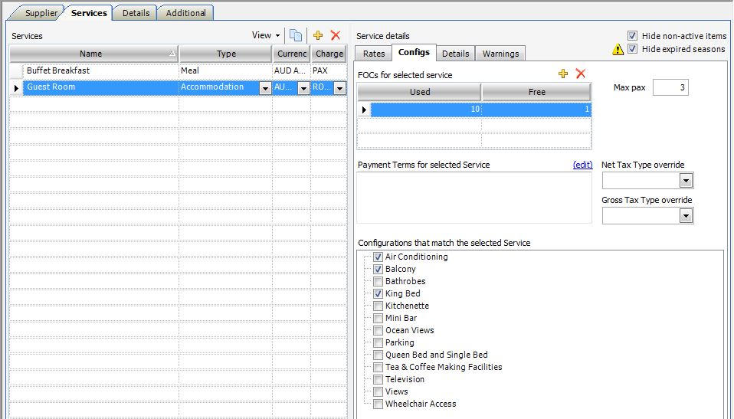The width and height of the screenshot is (734, 419).
Task: Add a new FOC entry
Action: click(x=563, y=74)
